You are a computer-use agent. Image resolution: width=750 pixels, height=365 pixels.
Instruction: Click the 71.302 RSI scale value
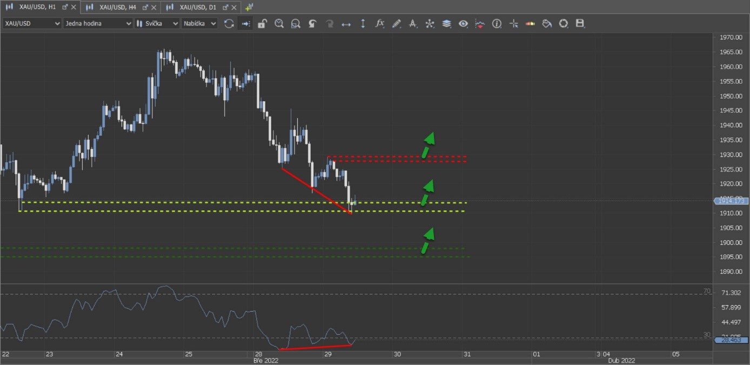click(x=731, y=293)
